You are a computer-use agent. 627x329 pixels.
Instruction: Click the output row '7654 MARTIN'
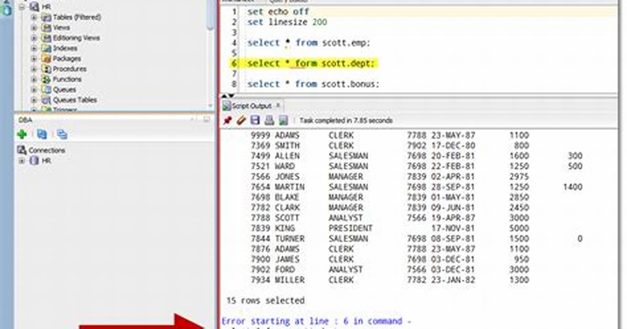coord(416,187)
